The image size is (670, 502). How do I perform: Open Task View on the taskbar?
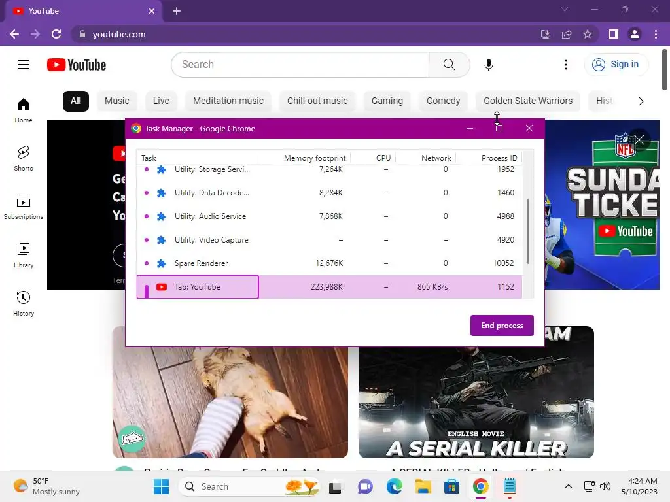[336, 486]
